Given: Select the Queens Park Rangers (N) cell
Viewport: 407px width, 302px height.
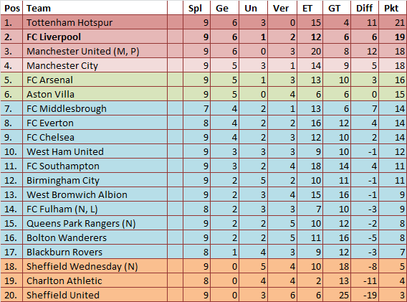Looking at the screenshot, I should tap(95, 223).
